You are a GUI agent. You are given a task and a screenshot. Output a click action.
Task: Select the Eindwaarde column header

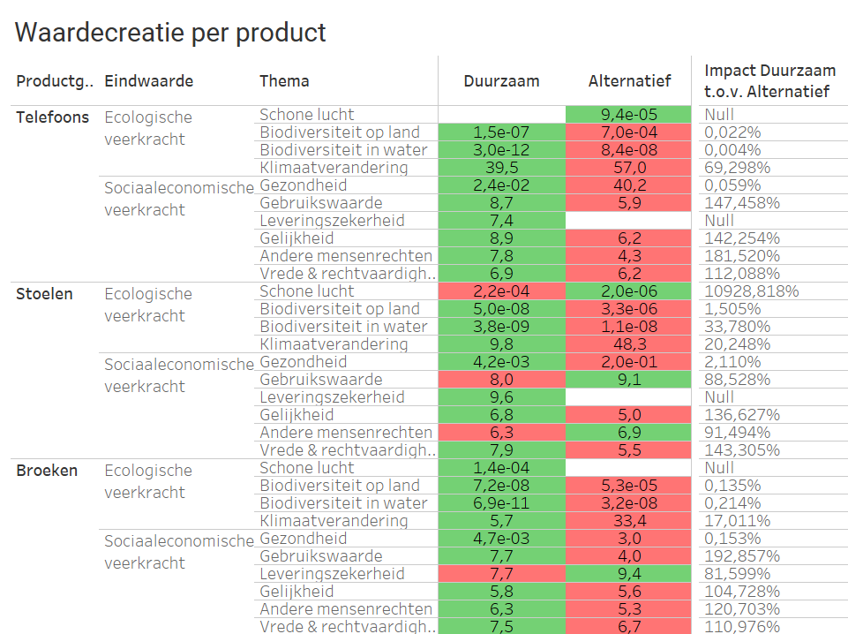[x=148, y=81]
